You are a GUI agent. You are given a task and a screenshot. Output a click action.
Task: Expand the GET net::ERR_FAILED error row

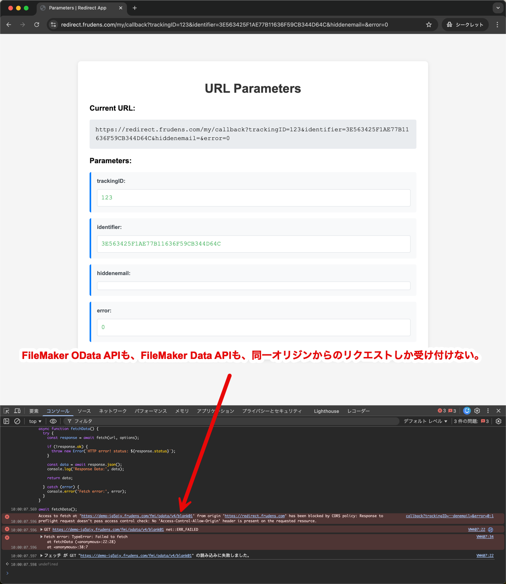point(42,529)
